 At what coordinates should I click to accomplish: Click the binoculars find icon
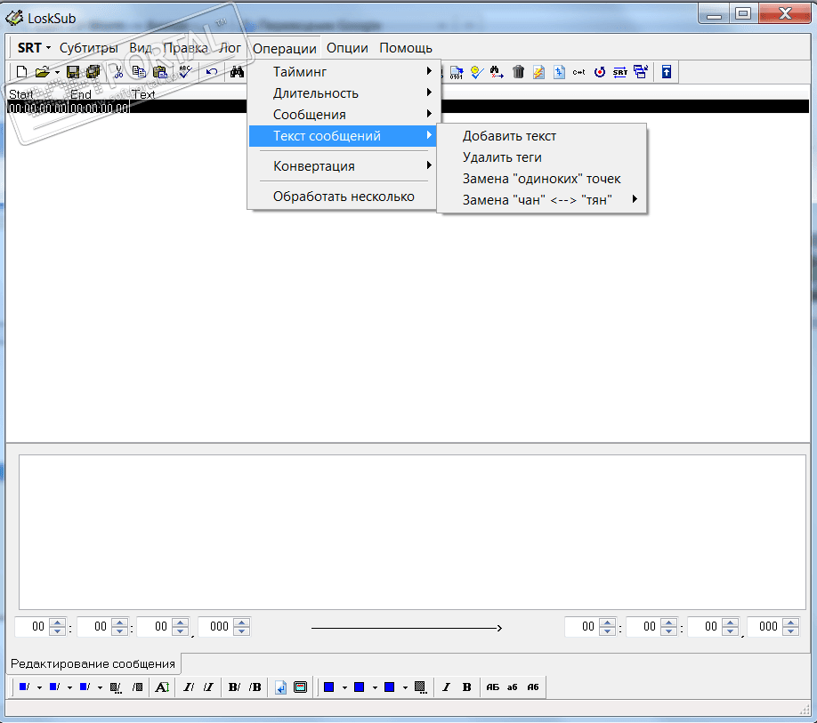pyautogui.click(x=237, y=72)
